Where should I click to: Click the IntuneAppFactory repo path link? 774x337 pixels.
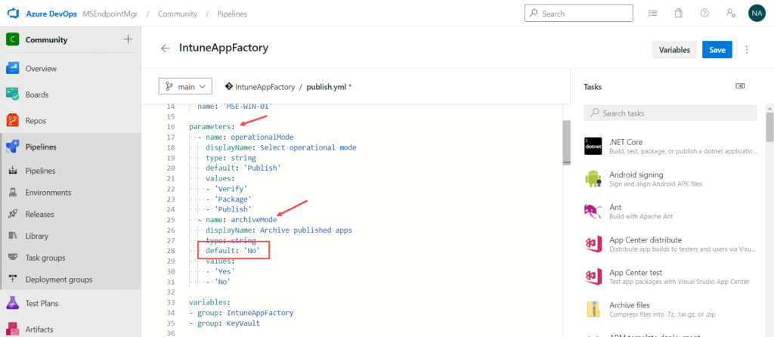[x=265, y=87]
